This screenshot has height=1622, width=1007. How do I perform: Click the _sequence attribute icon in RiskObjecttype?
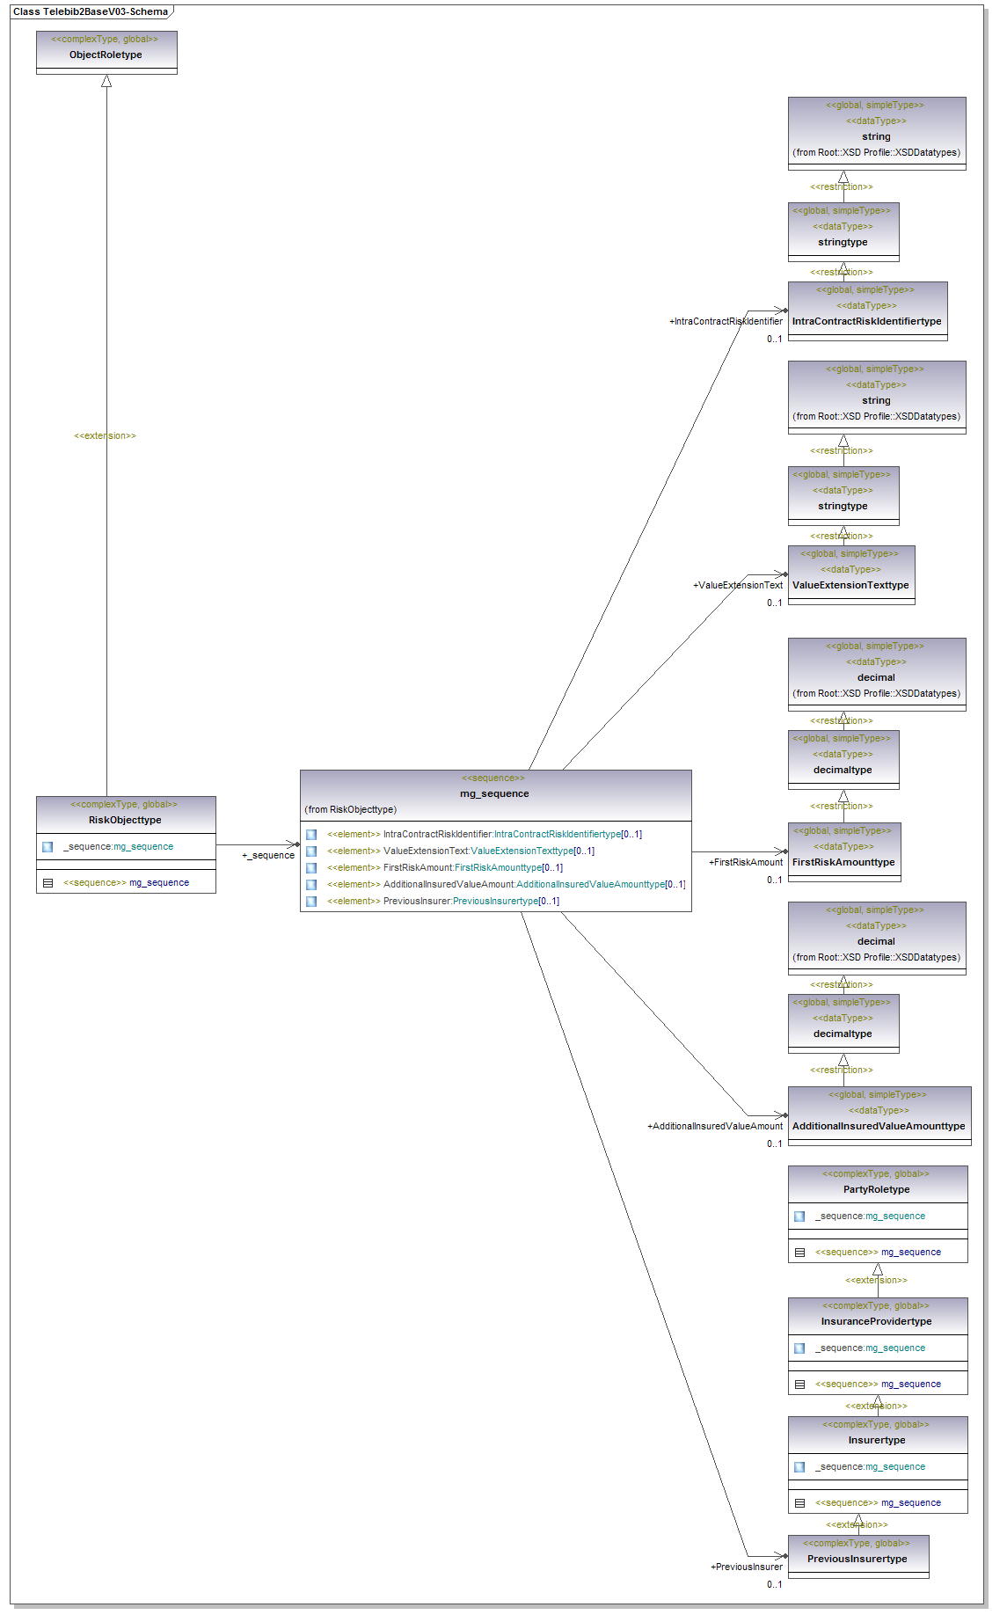point(47,847)
